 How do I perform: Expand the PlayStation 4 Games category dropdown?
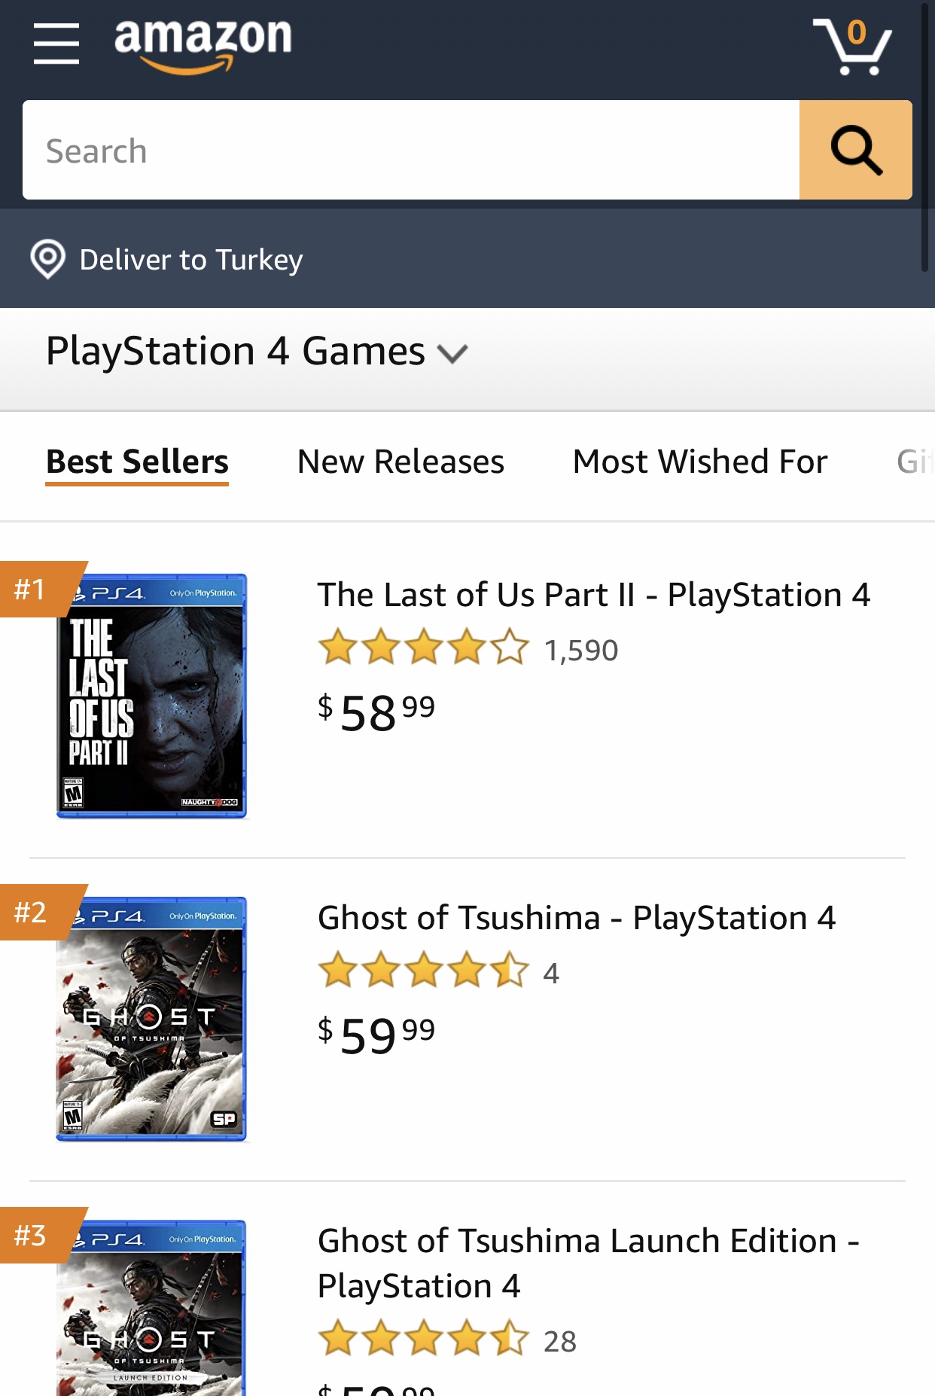click(x=257, y=352)
